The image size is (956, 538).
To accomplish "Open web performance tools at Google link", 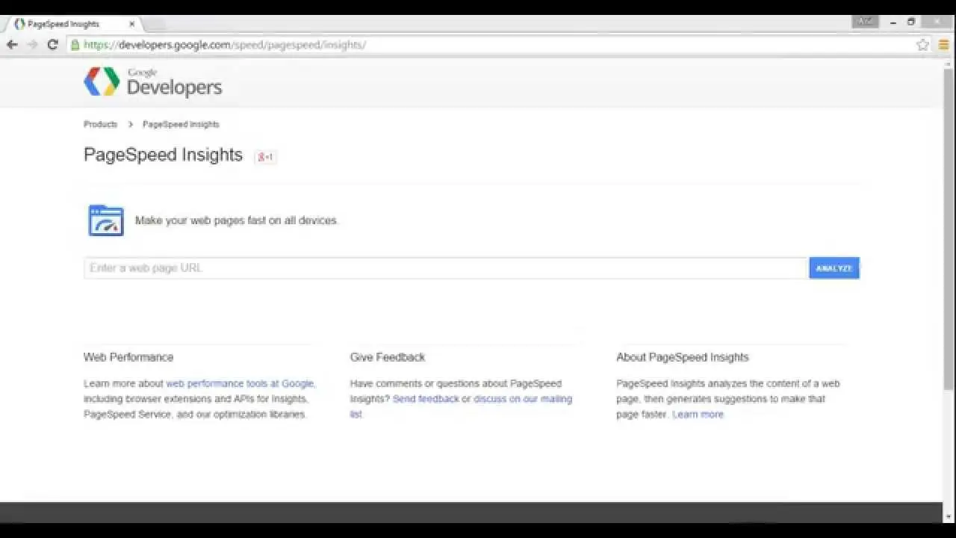I will click(x=240, y=383).
